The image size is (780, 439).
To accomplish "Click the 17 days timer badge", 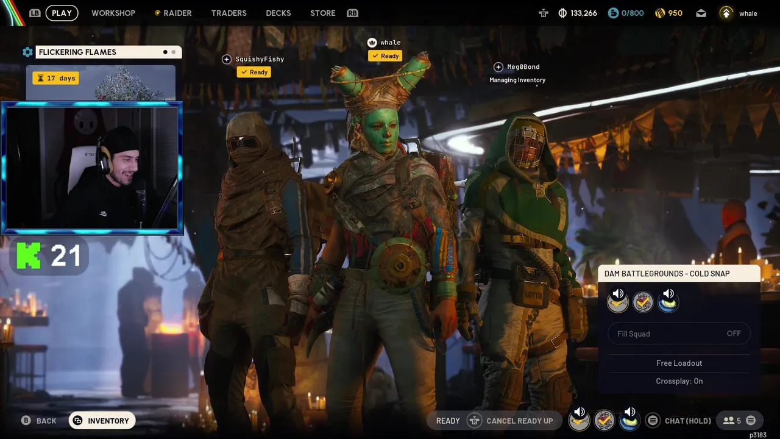I will click(55, 78).
